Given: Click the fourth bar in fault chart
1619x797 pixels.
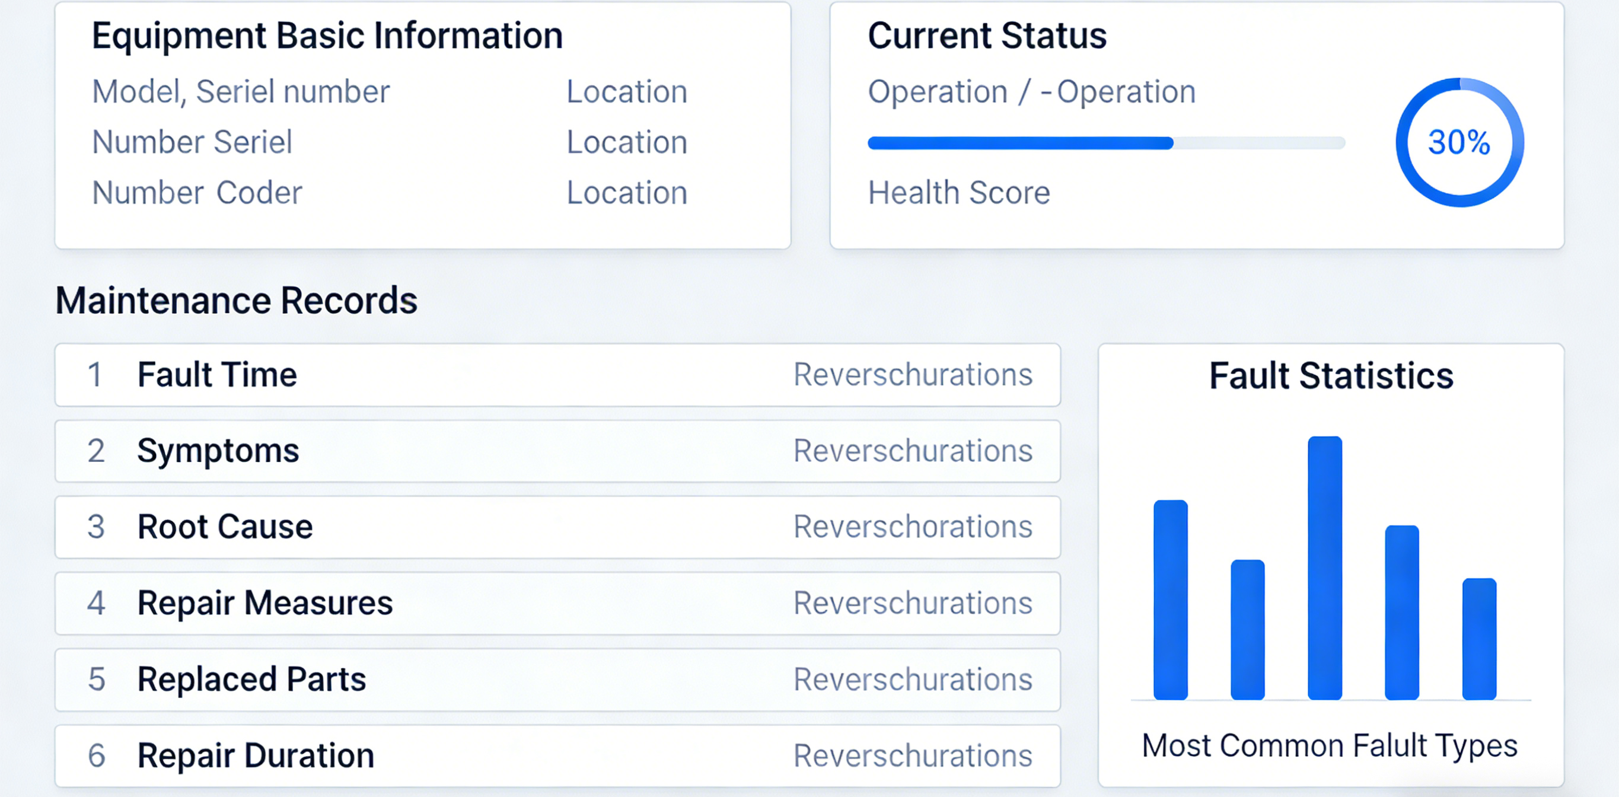Looking at the screenshot, I should (1401, 612).
